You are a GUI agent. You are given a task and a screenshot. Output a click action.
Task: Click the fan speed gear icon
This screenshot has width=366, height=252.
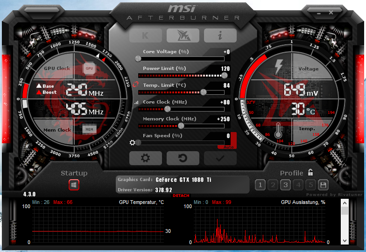pos(133,143)
